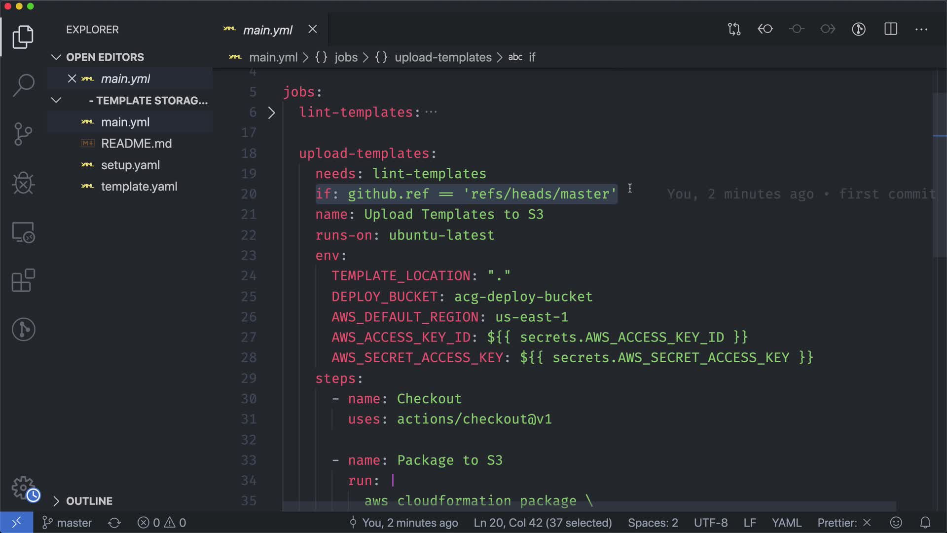The width and height of the screenshot is (947, 533).
Task: Open the Run and Debug view
Action: [23, 183]
